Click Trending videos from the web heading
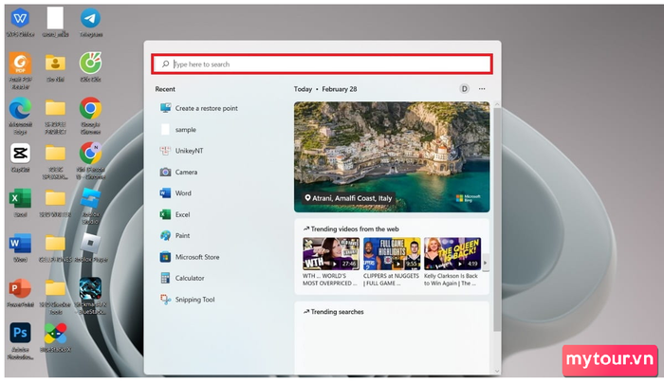The width and height of the screenshot is (664, 384). click(355, 229)
